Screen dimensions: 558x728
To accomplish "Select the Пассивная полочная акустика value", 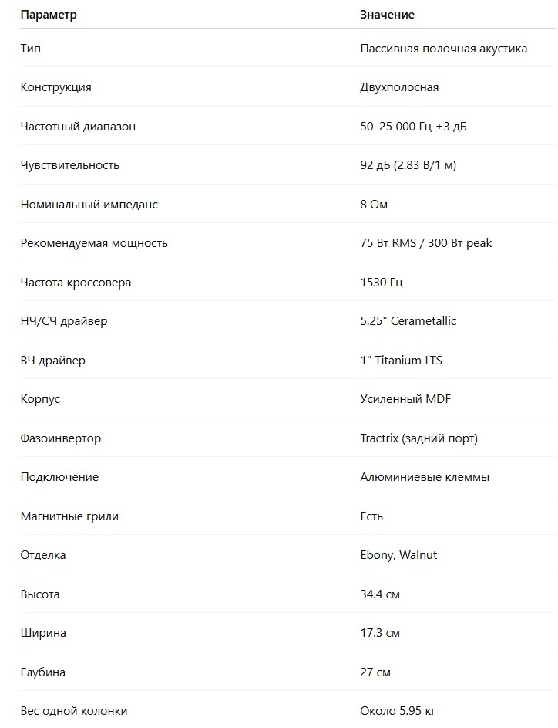I will tap(443, 49).
